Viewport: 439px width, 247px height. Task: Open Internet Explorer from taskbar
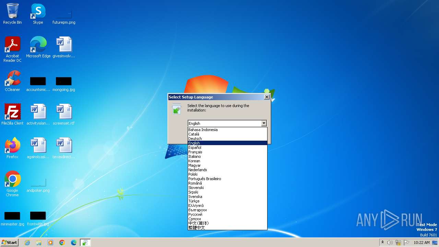pos(27,243)
